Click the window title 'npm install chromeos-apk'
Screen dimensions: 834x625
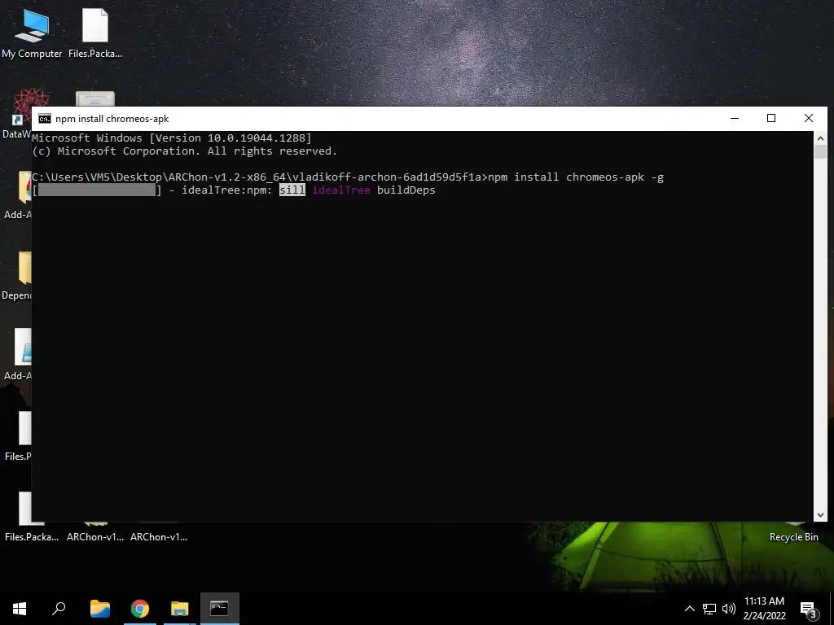pos(112,119)
